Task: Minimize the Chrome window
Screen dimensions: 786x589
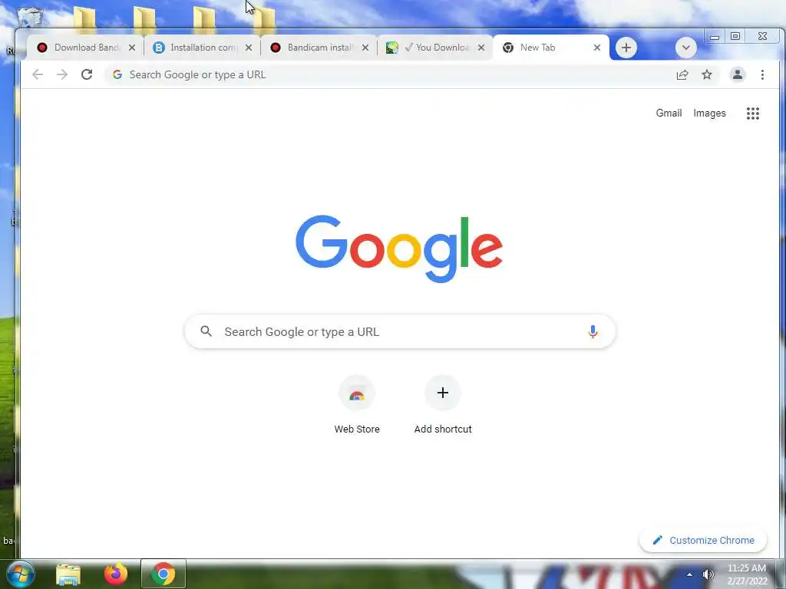Action: [x=715, y=37]
